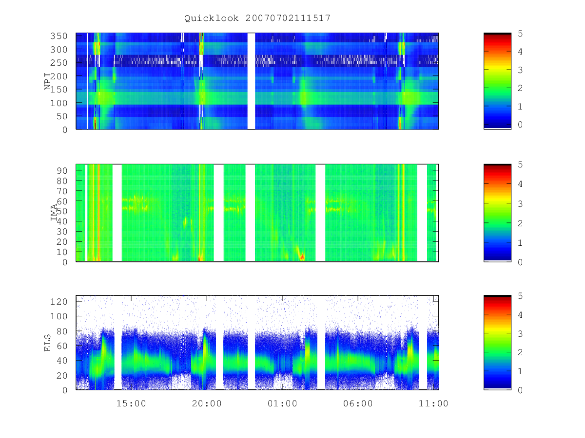Click the 20:00 time axis tick label
Viewport: 585px width, 438px height.
[x=207, y=403]
